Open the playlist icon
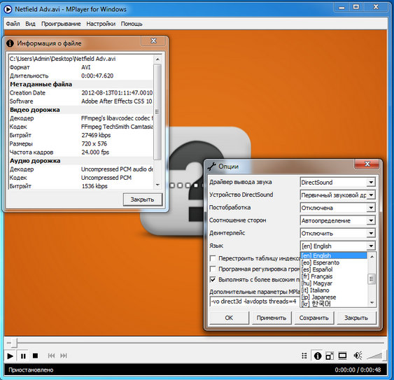Viewport: 394px width, 380px height. click(x=304, y=356)
